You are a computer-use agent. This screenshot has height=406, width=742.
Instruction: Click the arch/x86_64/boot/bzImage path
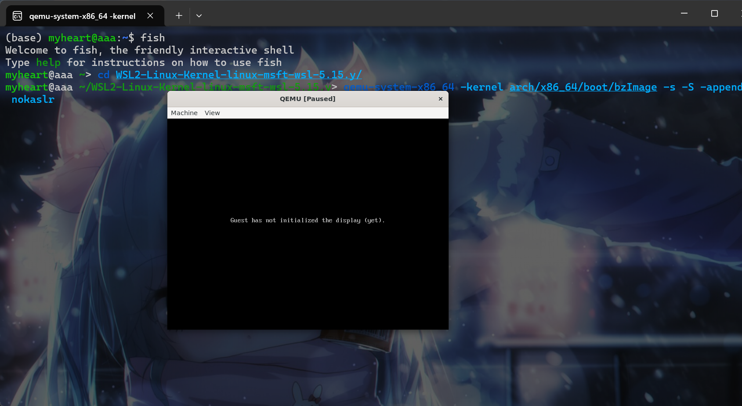tap(583, 87)
